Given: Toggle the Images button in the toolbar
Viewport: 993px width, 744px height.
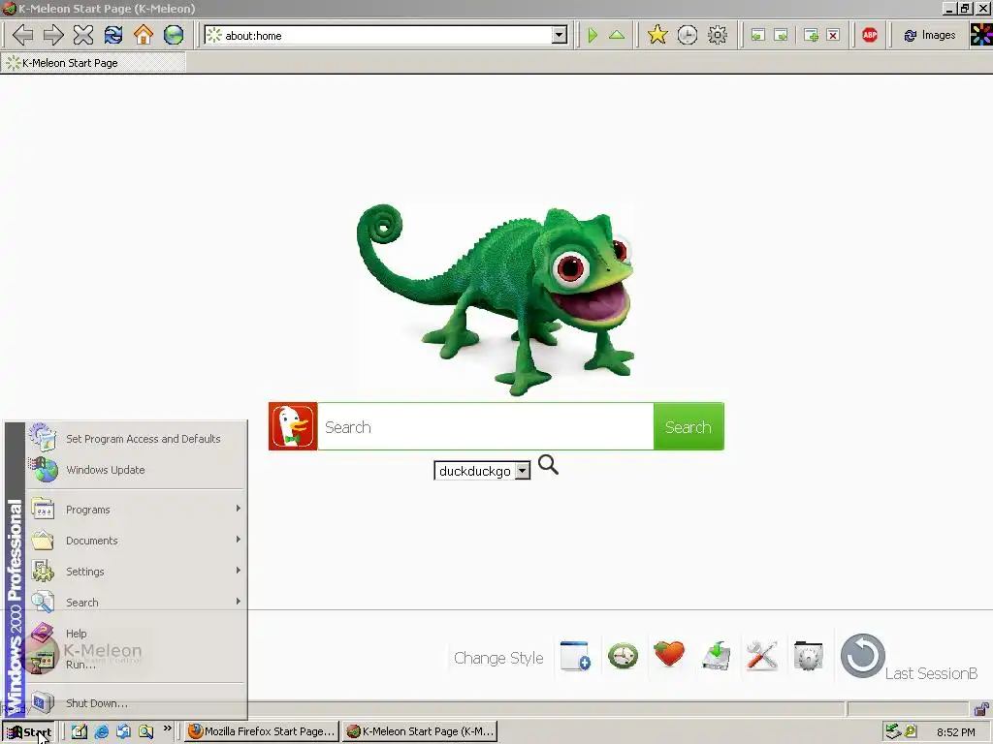Looking at the screenshot, I should (929, 36).
